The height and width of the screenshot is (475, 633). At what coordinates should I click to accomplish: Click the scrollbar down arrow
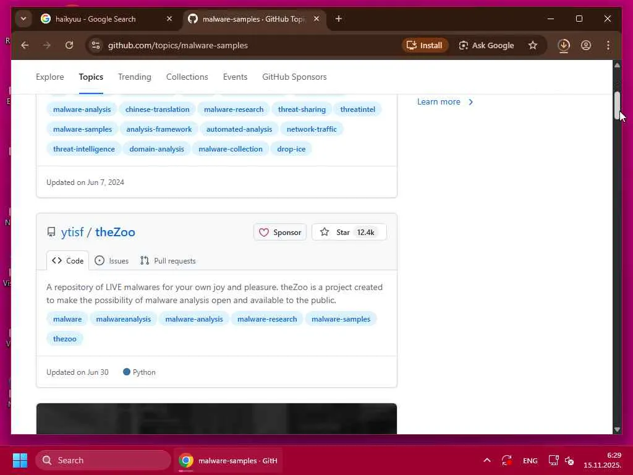pyautogui.click(x=618, y=430)
